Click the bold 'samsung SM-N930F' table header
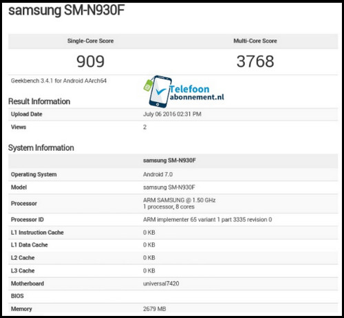344x318 pixels. click(169, 160)
